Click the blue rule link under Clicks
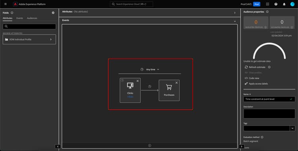 pyautogui.click(x=130, y=97)
